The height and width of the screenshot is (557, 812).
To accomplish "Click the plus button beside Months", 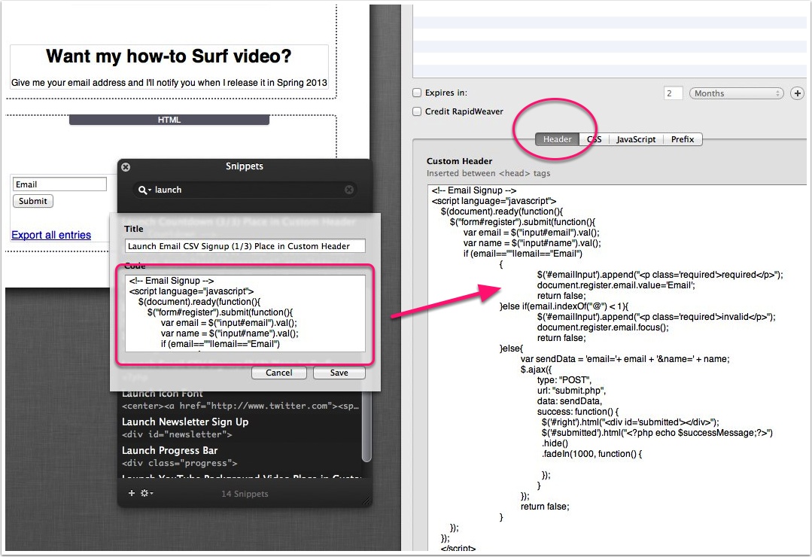I will click(x=797, y=93).
